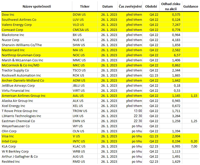Select the 'American Airlines Group Inc' cell

[37, 96]
